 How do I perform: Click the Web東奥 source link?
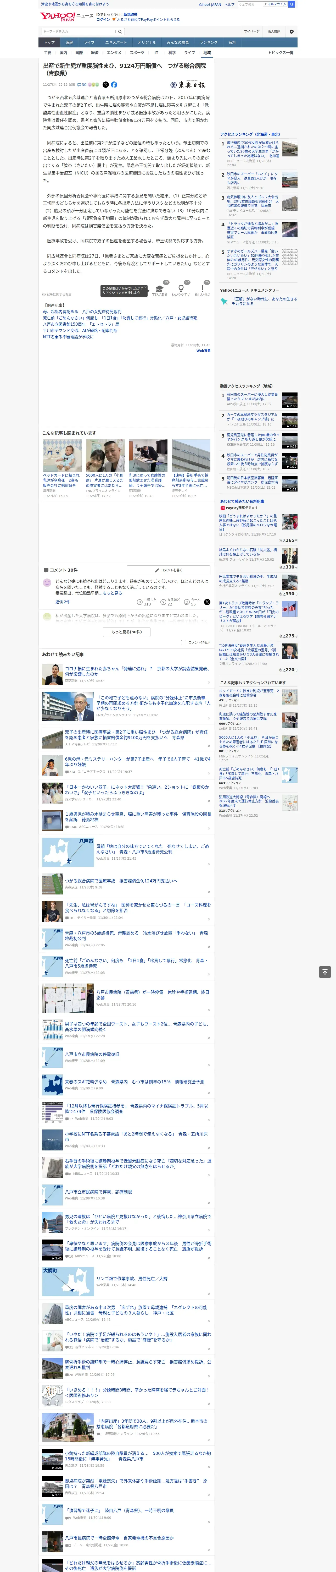[x=203, y=351]
